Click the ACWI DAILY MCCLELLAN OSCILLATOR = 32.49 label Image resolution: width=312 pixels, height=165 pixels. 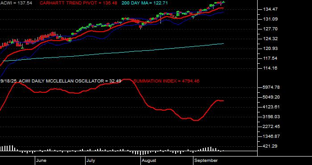70,81
